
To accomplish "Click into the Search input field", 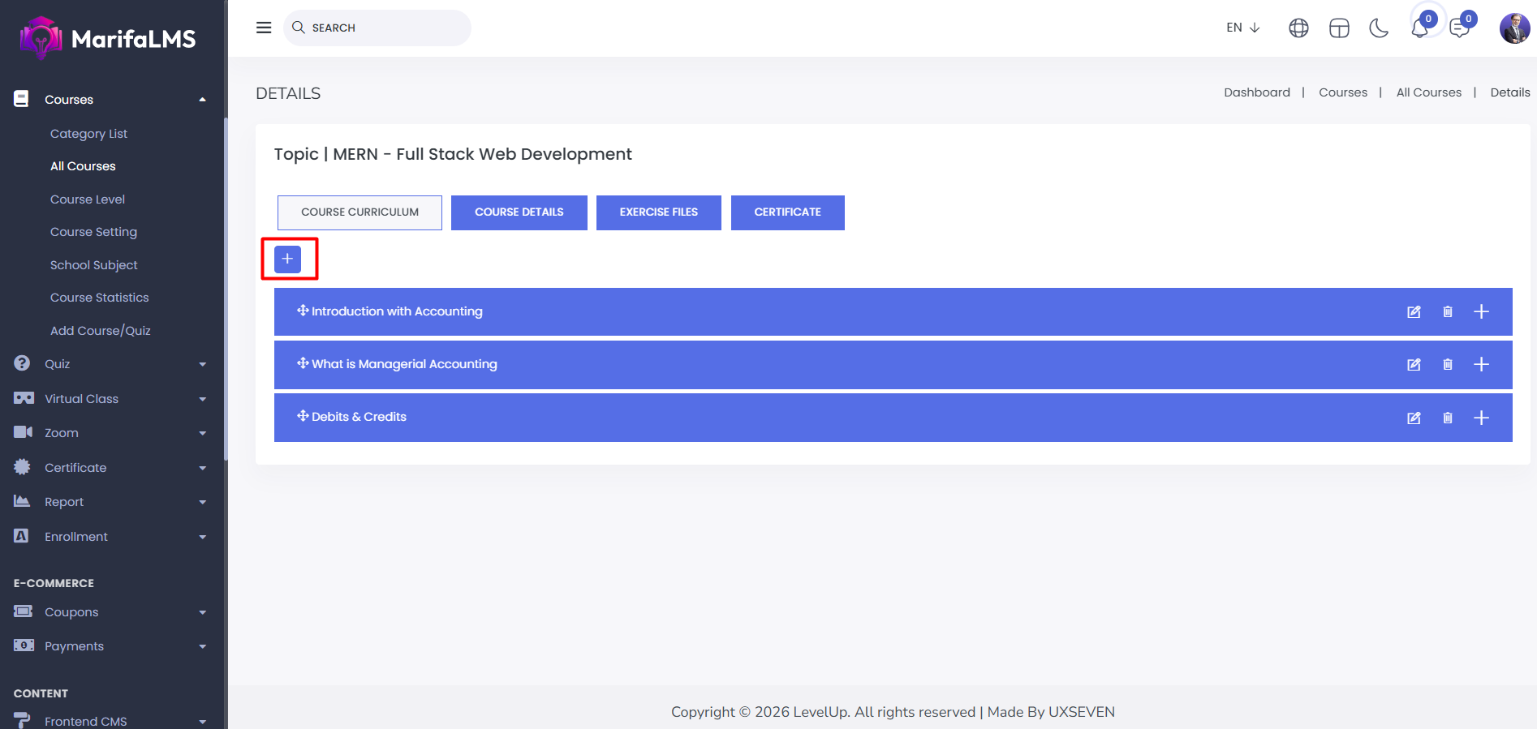I will [385, 28].
